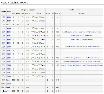Image resolution: width=104 pixels, height=94 pixels.
Task: Click the LAR Total row label
Action: tap(6, 25)
